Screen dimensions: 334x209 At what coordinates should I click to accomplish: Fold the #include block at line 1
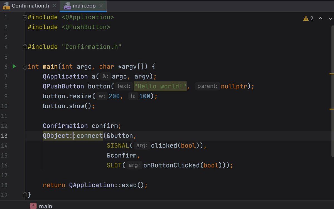coord(25,18)
